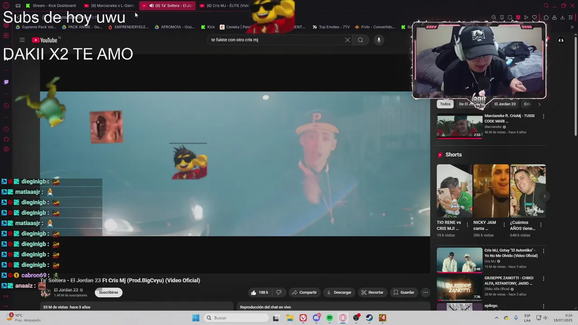
Task: Dislike the video with thumbs down
Action: coord(279,292)
